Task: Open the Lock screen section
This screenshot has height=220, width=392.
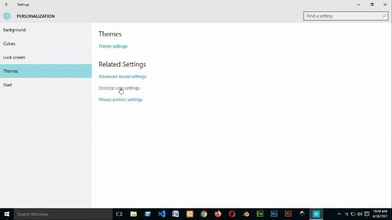Action: pos(46,57)
